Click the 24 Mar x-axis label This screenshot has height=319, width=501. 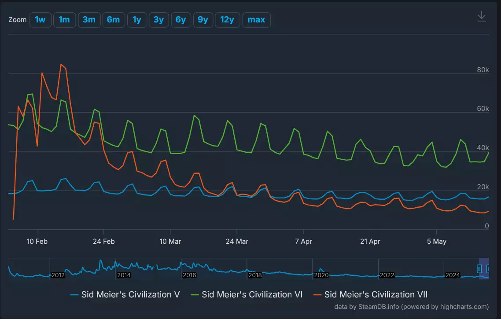237,242
